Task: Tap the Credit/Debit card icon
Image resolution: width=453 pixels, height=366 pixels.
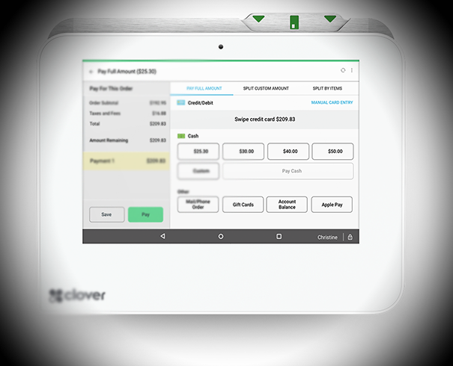Action: click(x=180, y=102)
